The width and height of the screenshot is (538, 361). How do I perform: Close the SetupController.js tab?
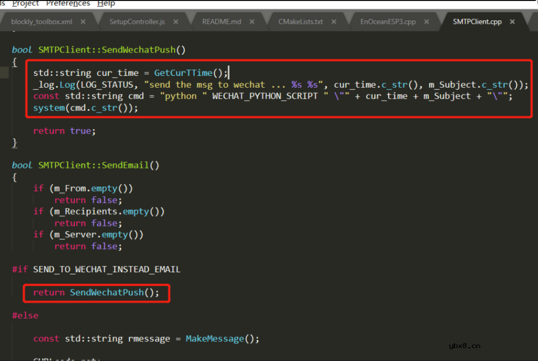(x=176, y=22)
